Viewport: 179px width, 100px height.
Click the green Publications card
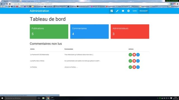click(x=49, y=31)
